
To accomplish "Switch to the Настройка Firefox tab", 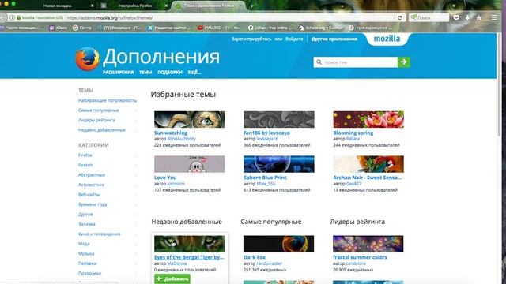I will pyautogui.click(x=135, y=6).
